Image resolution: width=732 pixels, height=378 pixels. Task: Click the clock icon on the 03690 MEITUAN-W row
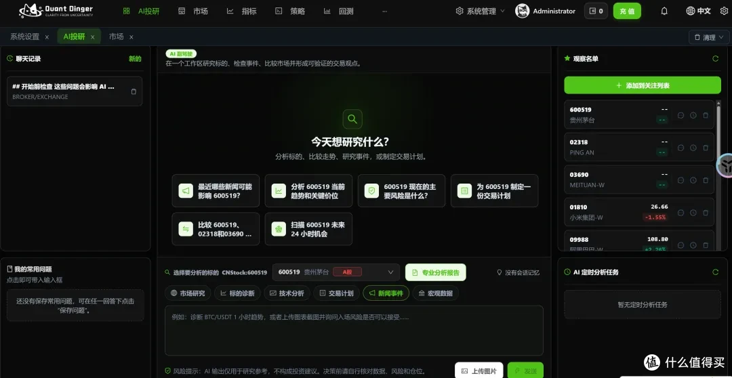click(693, 180)
